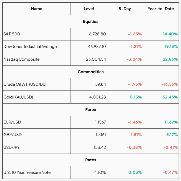This screenshot has width=181, height=181.
Task: Select the Year-to-Date column header
Action: pyautogui.click(x=161, y=9)
